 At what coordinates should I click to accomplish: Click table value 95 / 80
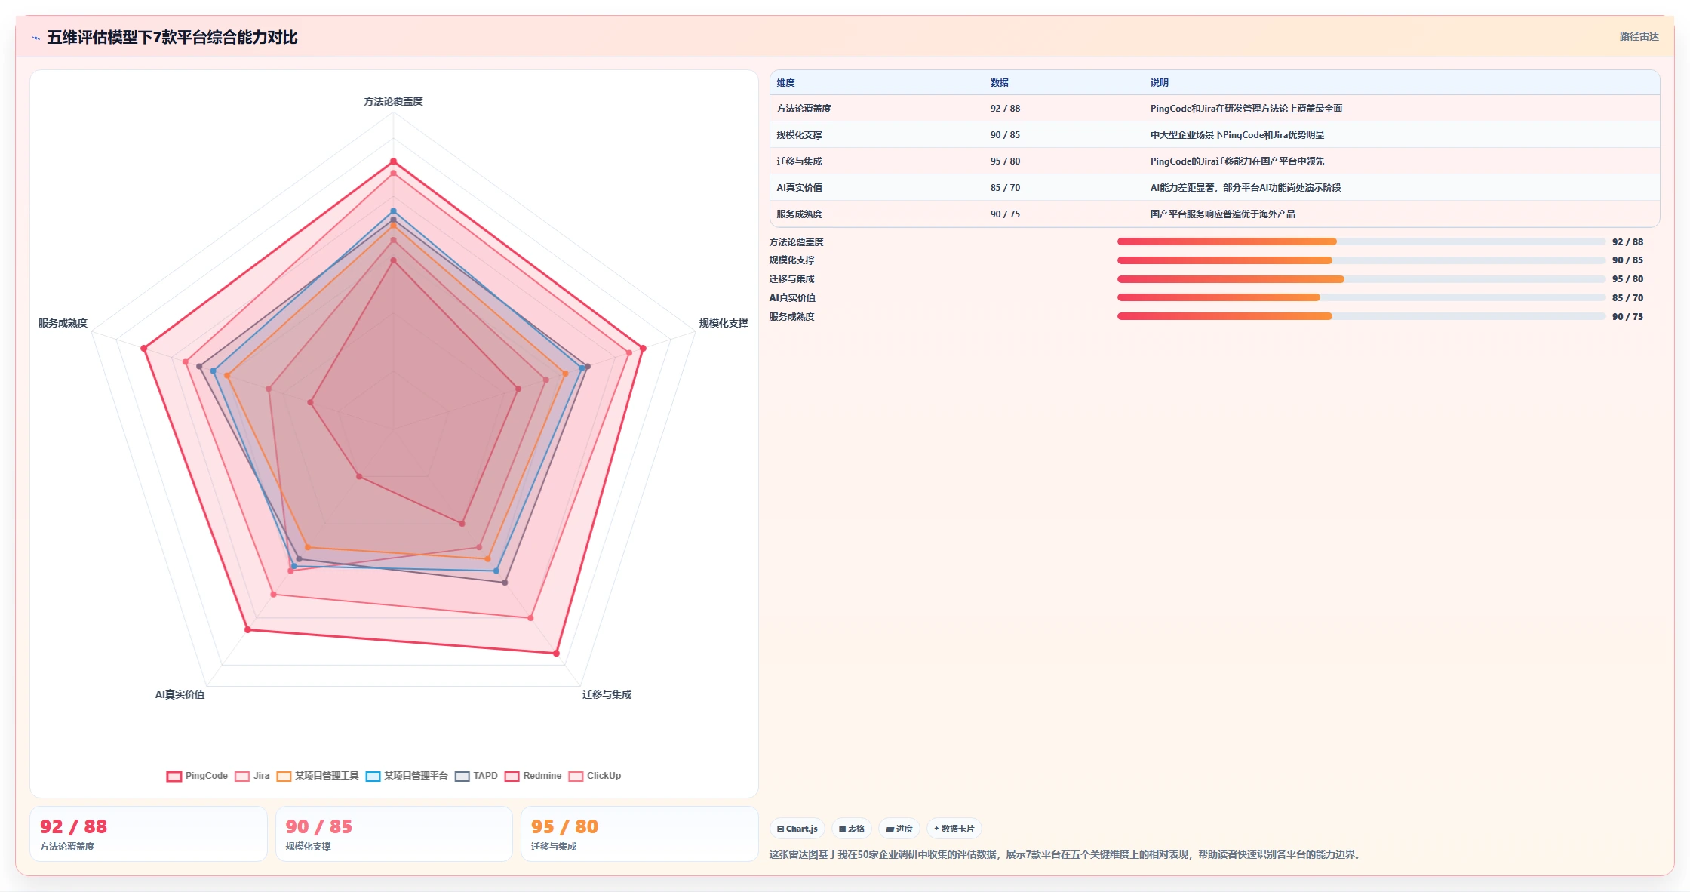1005,161
